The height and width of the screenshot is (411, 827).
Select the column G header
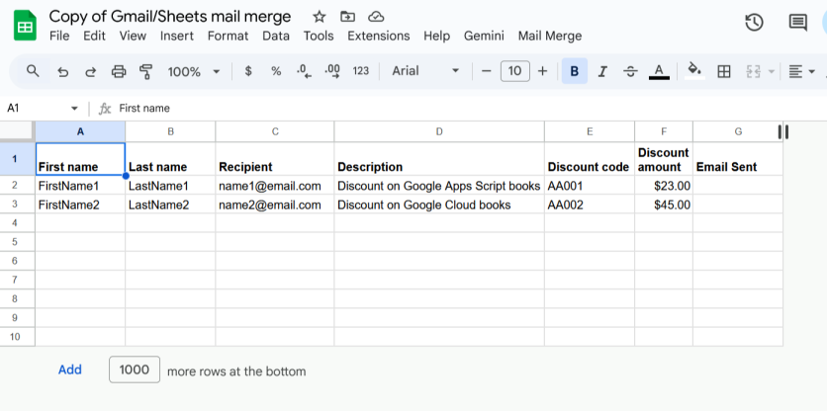click(738, 131)
